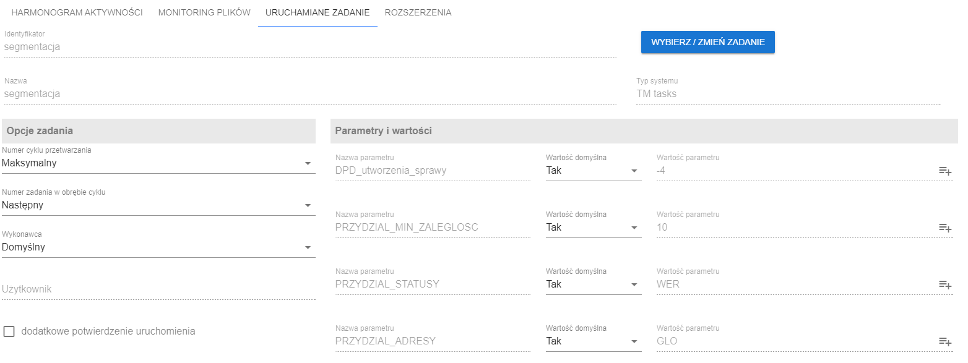Image resolution: width=968 pixels, height=363 pixels.
Task: Tick the 'dodatkowe potwierdzenie uruchomienia' checkbox
Action: coord(9,331)
